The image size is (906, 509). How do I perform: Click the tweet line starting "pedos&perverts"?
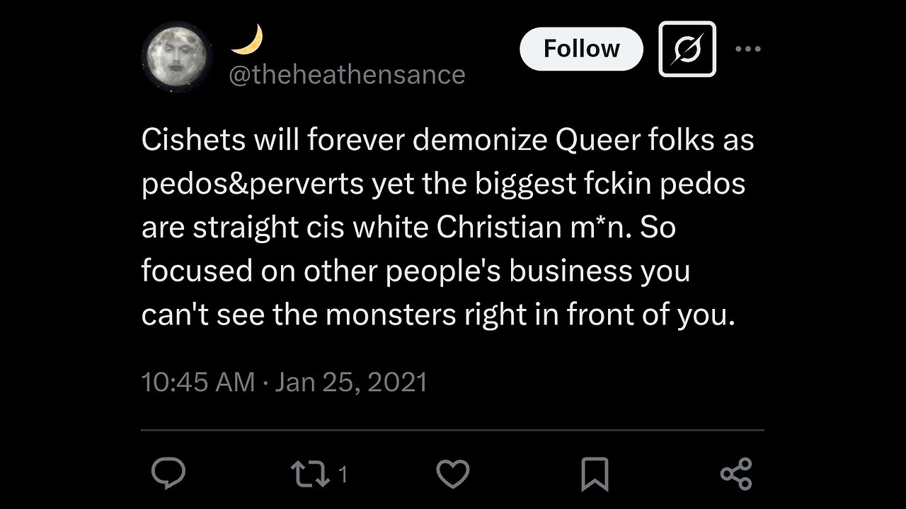[x=443, y=184]
